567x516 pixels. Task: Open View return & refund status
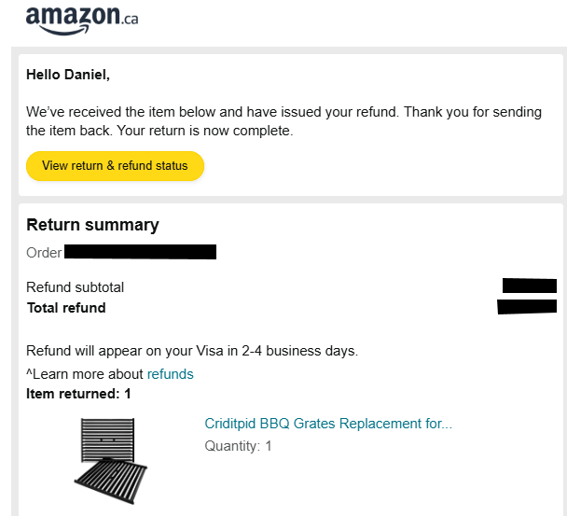[115, 166]
